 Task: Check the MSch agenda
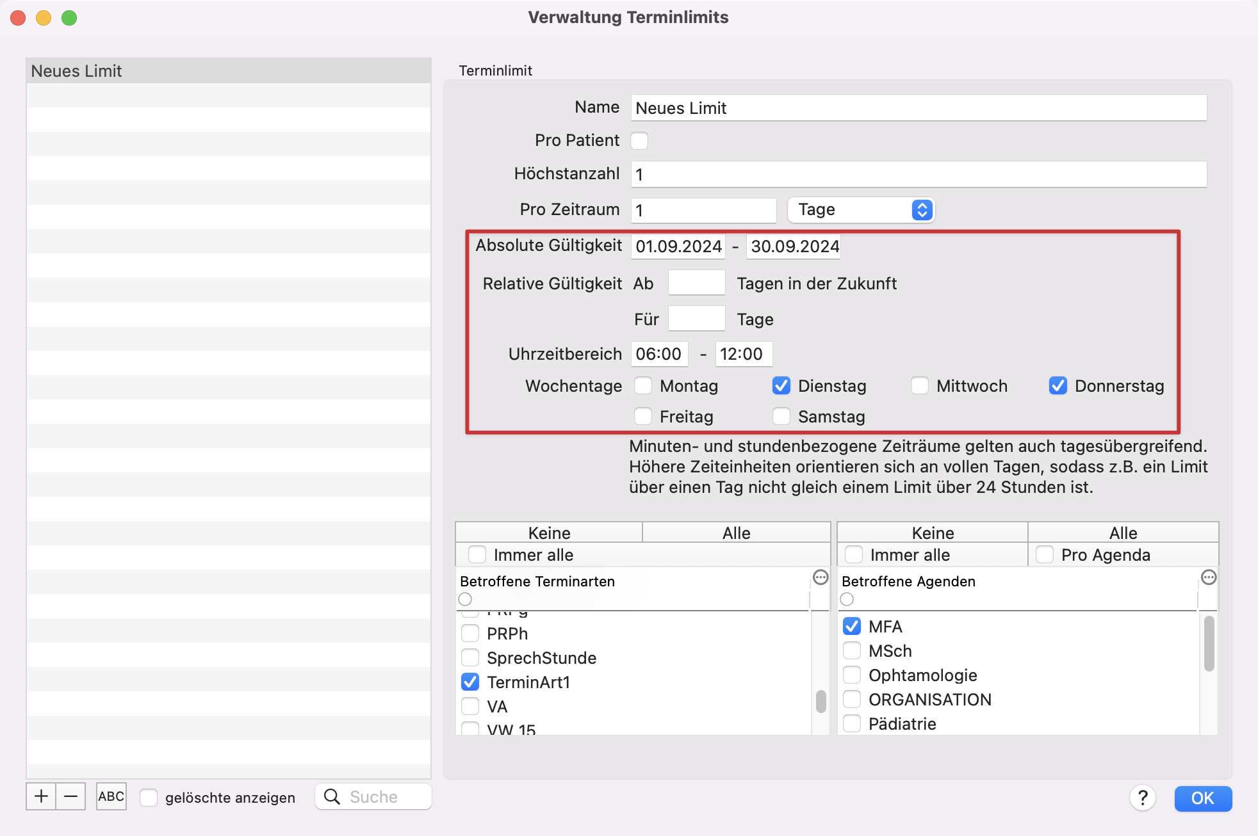tap(852, 650)
